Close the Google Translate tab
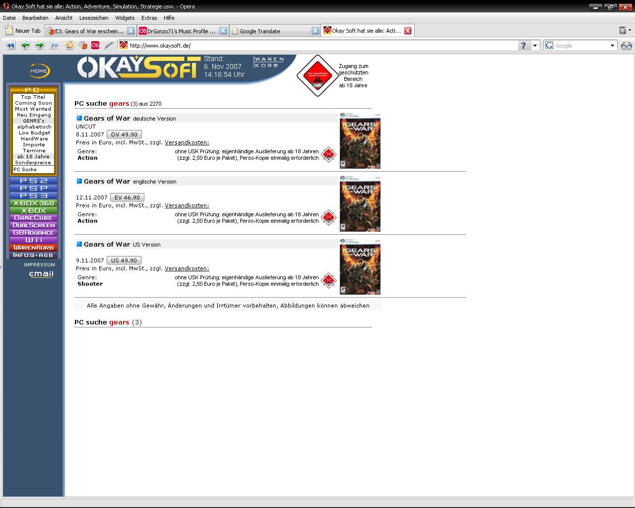The width and height of the screenshot is (635, 508). 316,31
